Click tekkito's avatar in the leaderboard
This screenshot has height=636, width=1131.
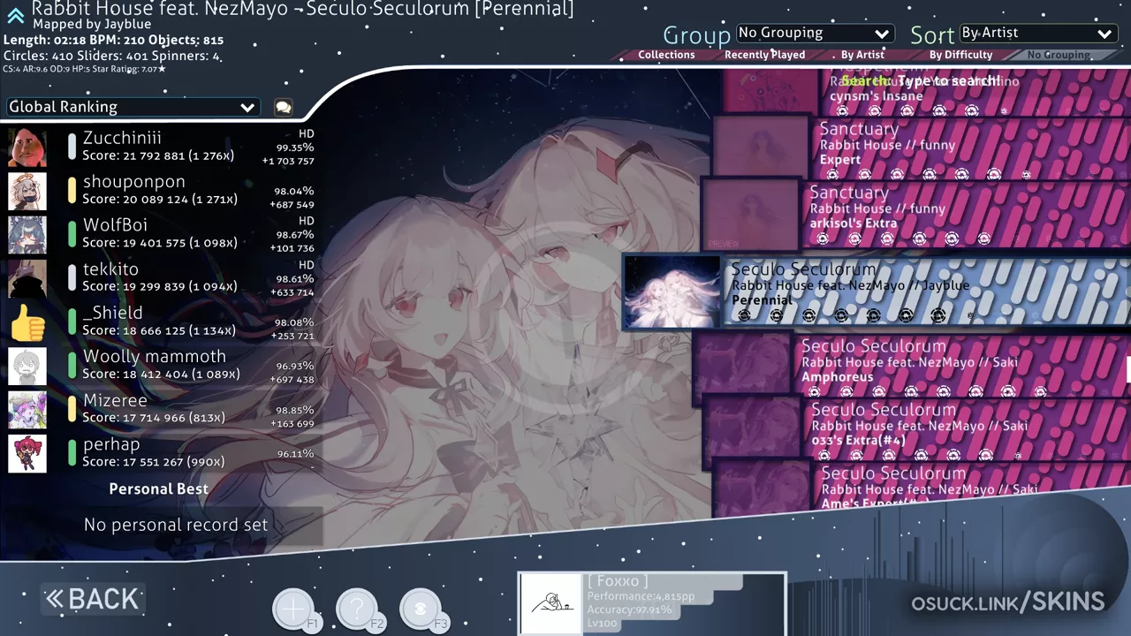(27, 278)
